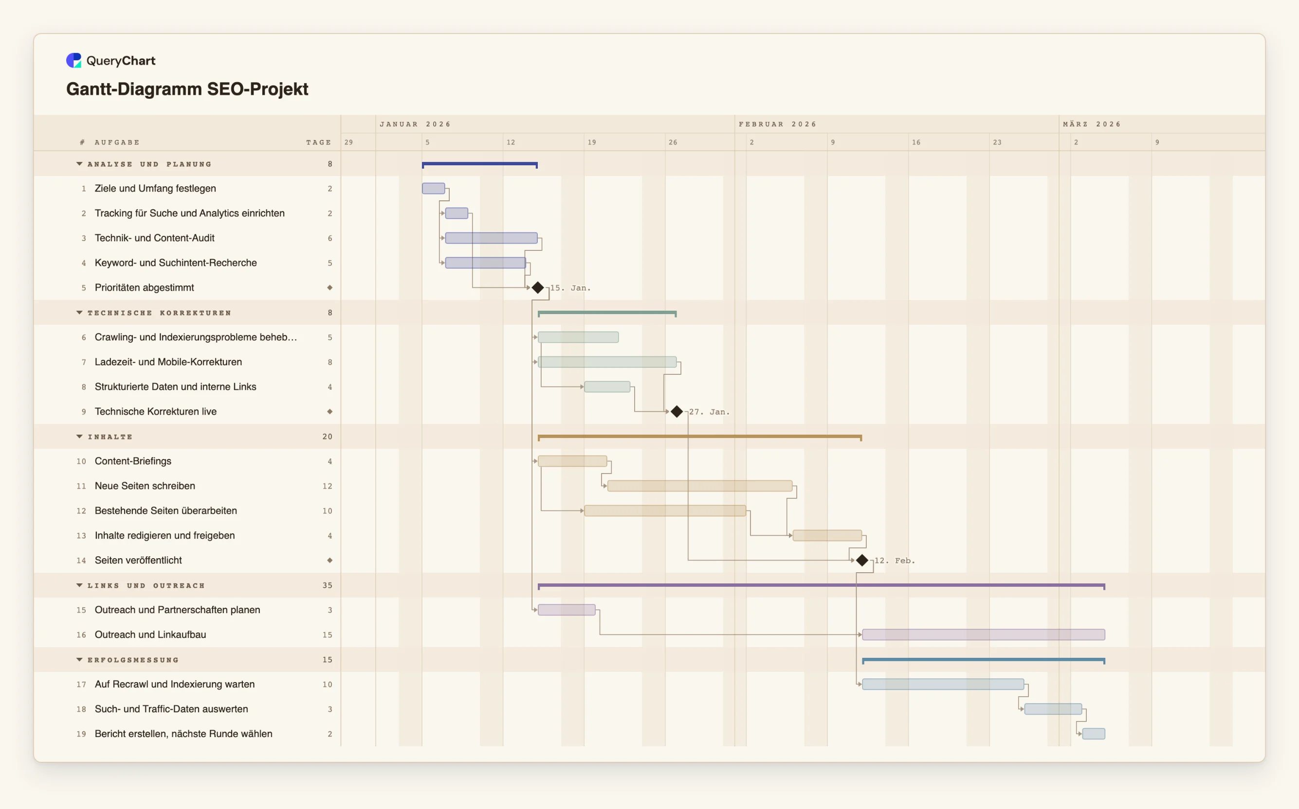Click the QueryChart logo icon
Image resolution: width=1299 pixels, height=809 pixels.
tap(73, 60)
